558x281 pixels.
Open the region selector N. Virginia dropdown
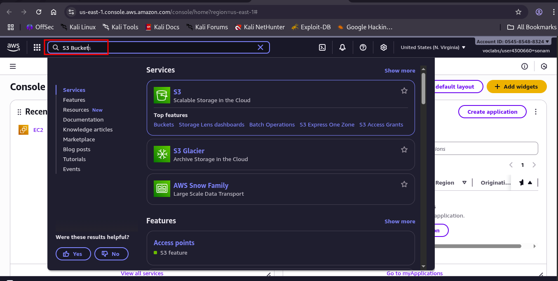(433, 47)
